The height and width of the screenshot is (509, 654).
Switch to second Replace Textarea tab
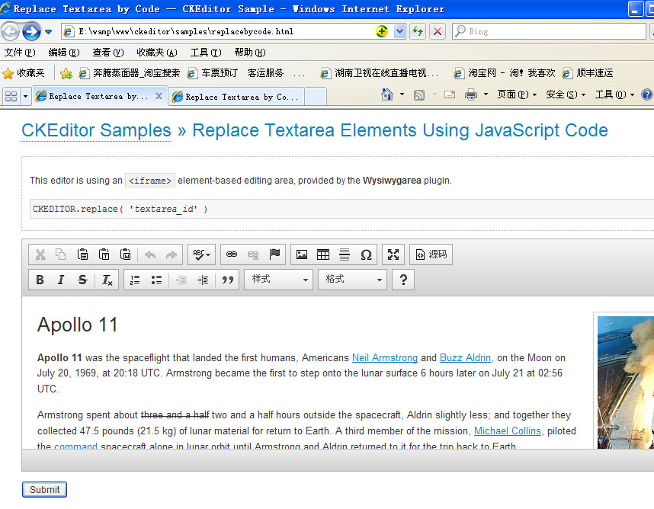click(236, 97)
